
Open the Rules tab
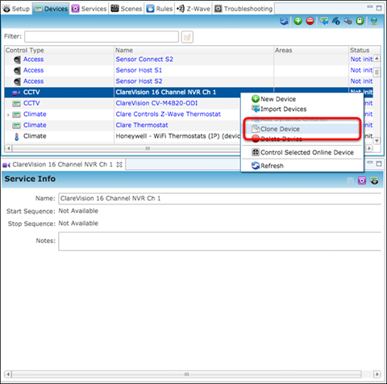(x=160, y=9)
